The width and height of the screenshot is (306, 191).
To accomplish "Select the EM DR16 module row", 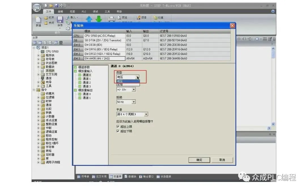I will tap(152, 50).
